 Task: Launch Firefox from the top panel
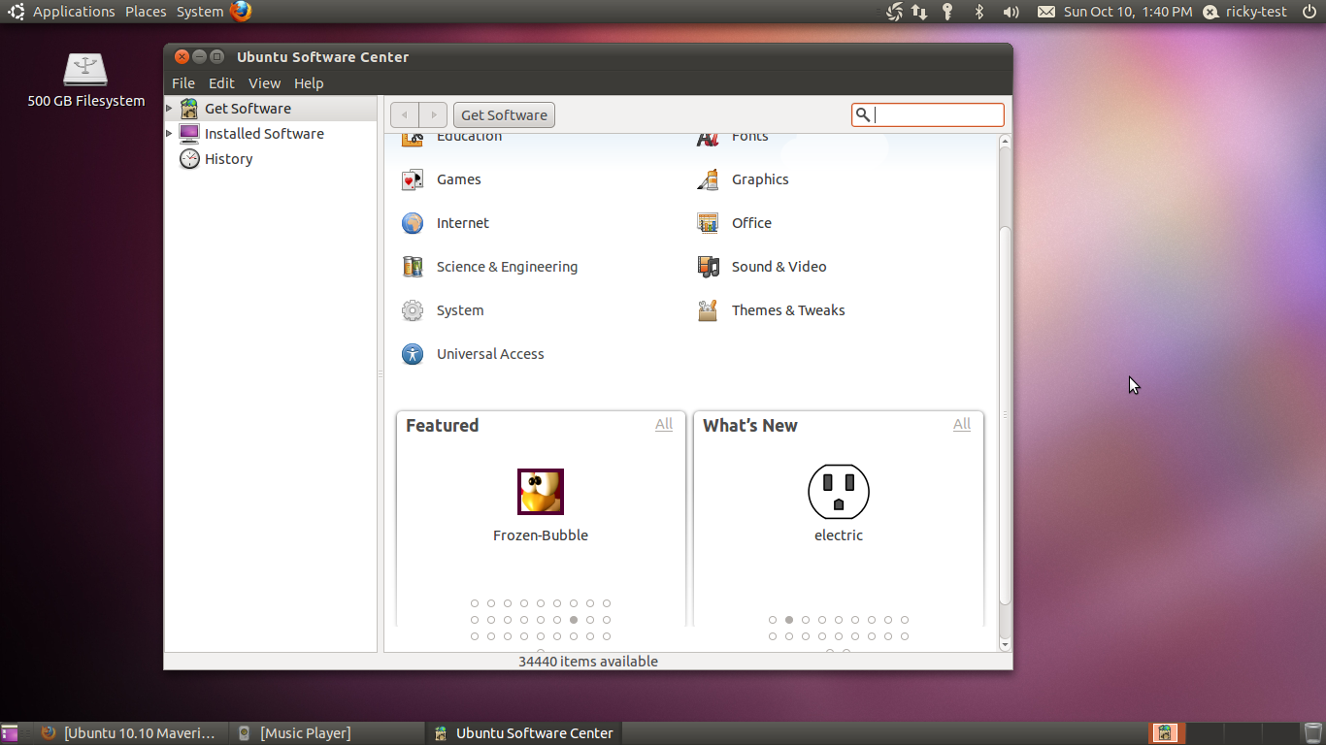pyautogui.click(x=241, y=12)
